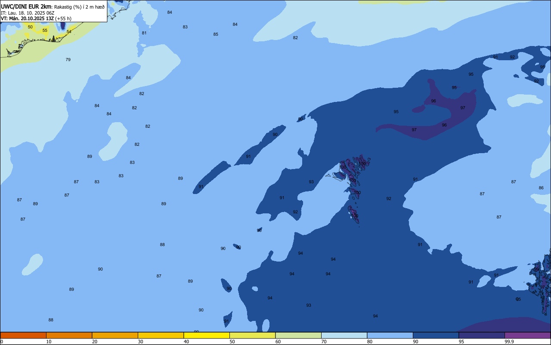The height and width of the screenshot is (345, 551).
Task: Click the "IT: Lau. 18. 10. 2025 06Z" line
Action: 27,13
